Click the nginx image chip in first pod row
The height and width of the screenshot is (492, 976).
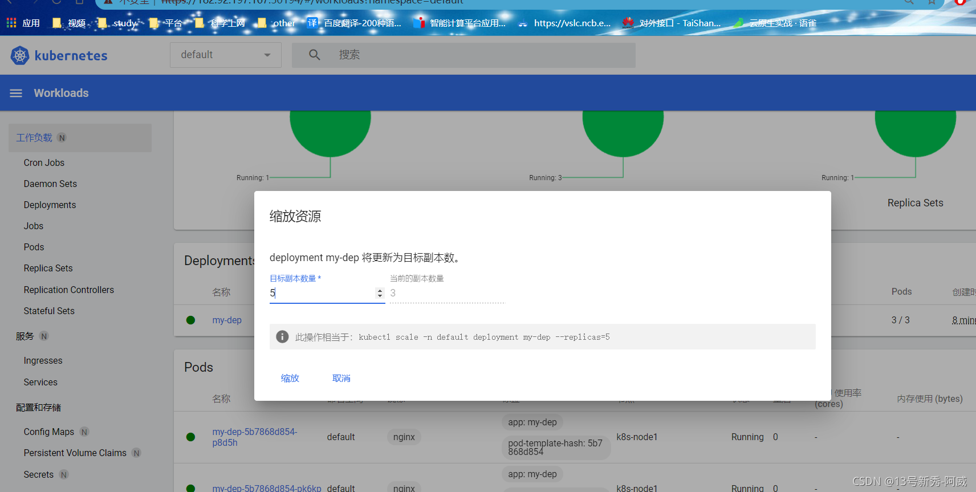(404, 437)
